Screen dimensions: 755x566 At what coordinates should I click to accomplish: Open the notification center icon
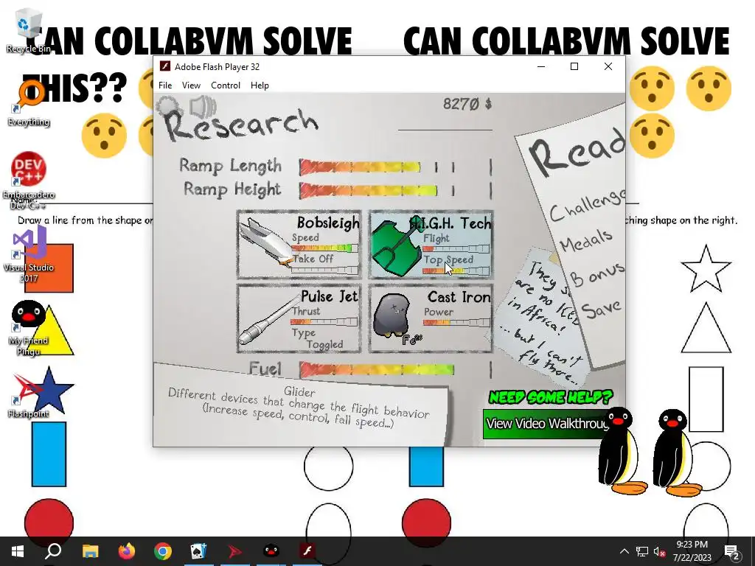click(x=731, y=551)
